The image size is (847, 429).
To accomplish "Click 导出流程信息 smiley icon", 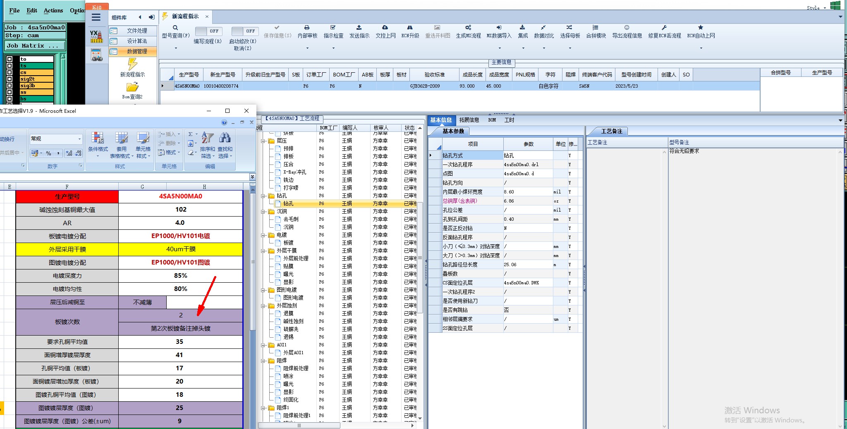I will tap(627, 28).
